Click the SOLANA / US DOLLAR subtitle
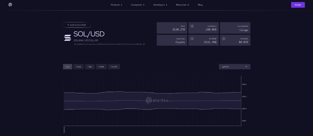This screenshot has height=136, width=313. coord(86,40)
